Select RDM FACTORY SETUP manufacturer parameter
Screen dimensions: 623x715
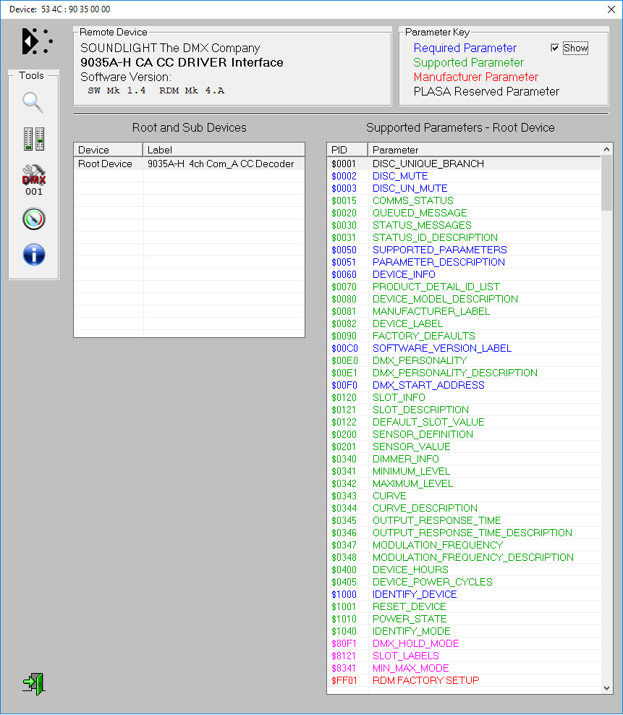tap(425, 680)
